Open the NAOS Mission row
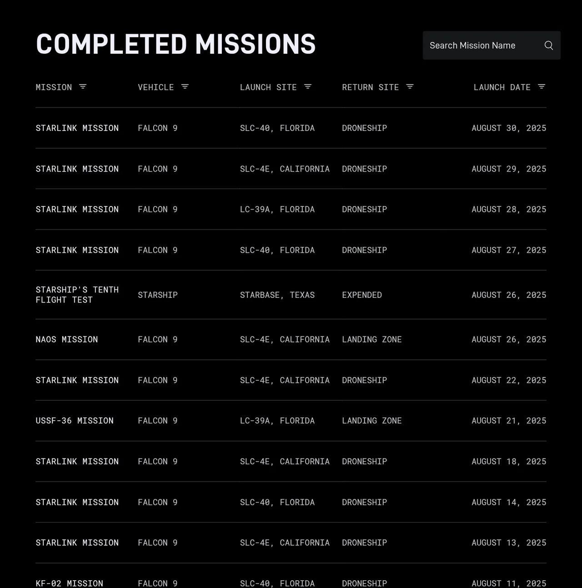Image resolution: width=582 pixels, height=588 pixels. click(67, 340)
